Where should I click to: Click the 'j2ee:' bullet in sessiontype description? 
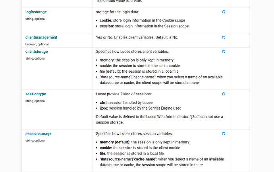coord(104,108)
